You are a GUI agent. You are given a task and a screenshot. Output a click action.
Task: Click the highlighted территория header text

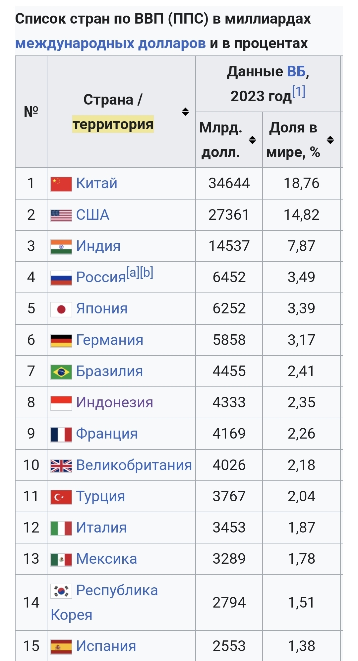pos(113,124)
